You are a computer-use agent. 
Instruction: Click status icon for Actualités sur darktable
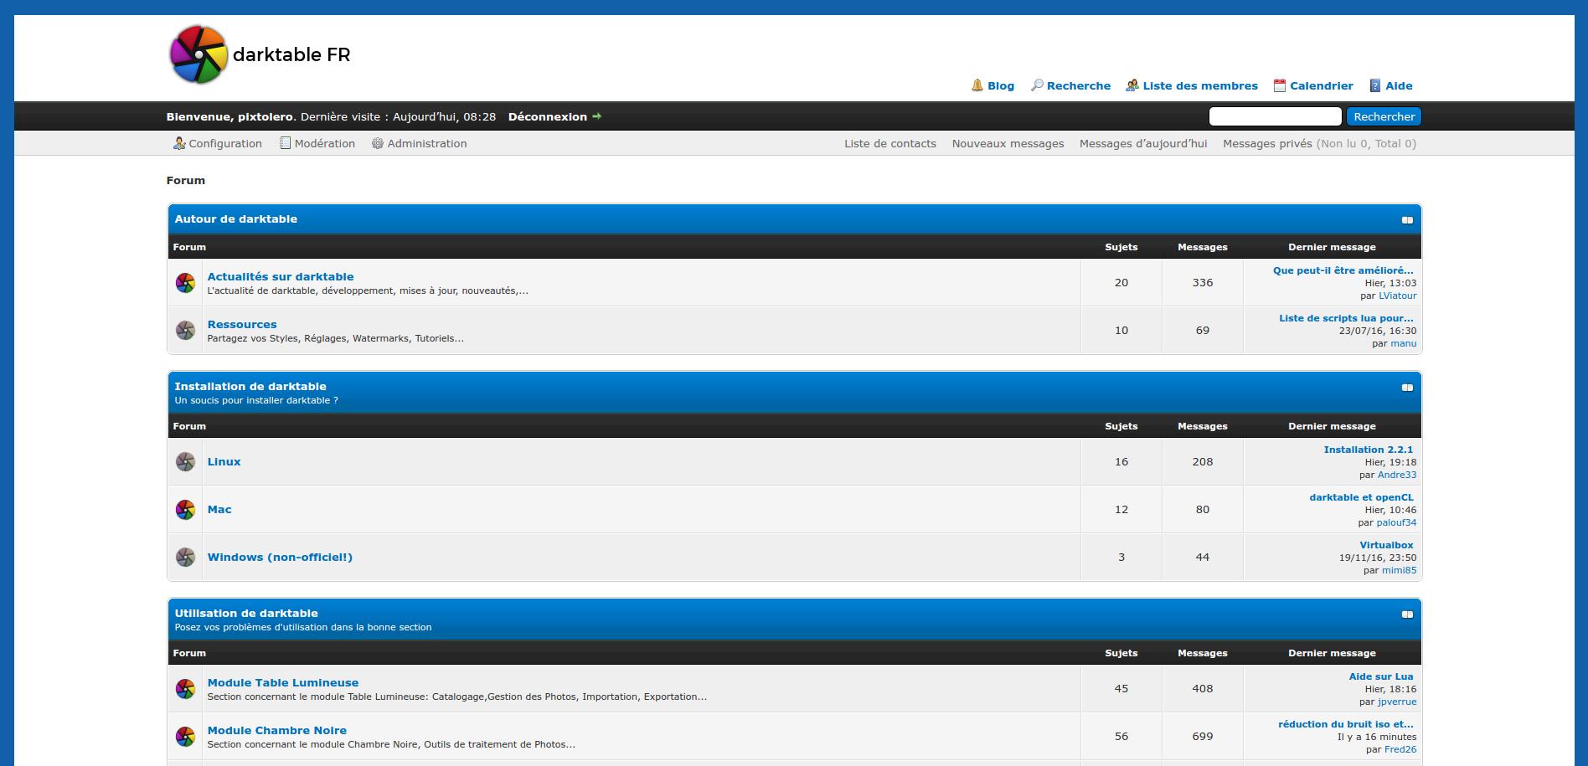(185, 283)
